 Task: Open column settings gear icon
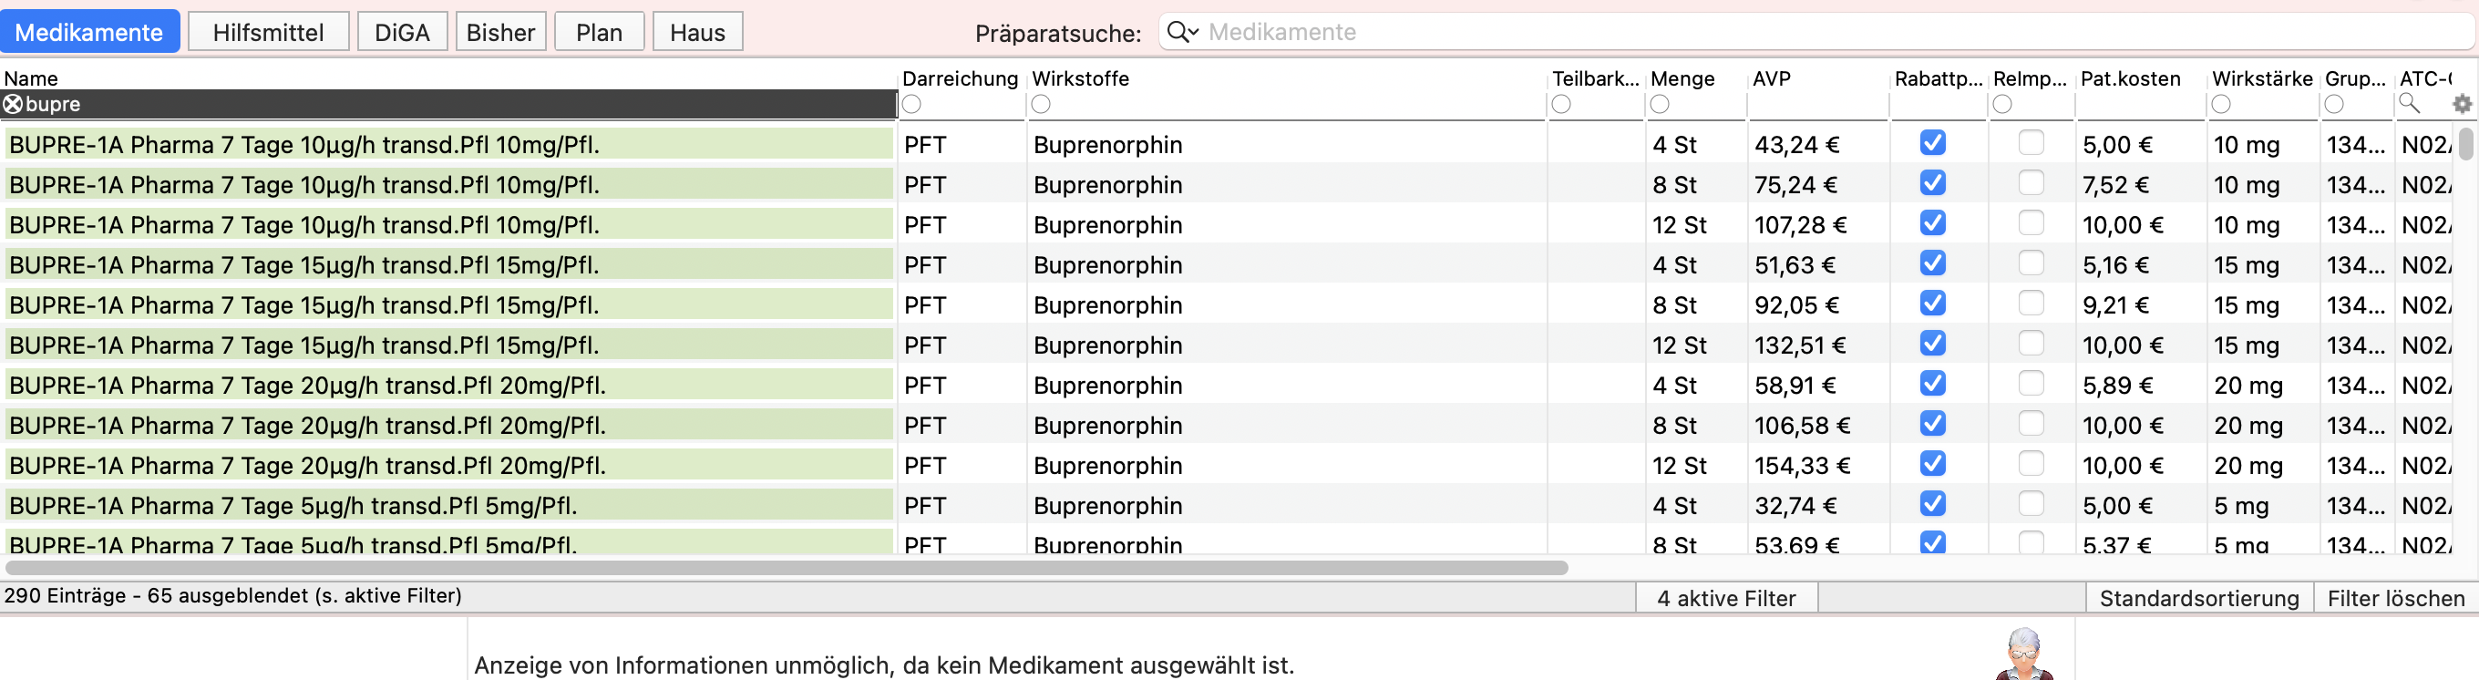2462,104
